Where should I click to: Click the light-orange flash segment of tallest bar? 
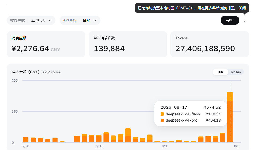pyautogui.click(x=230, y=96)
